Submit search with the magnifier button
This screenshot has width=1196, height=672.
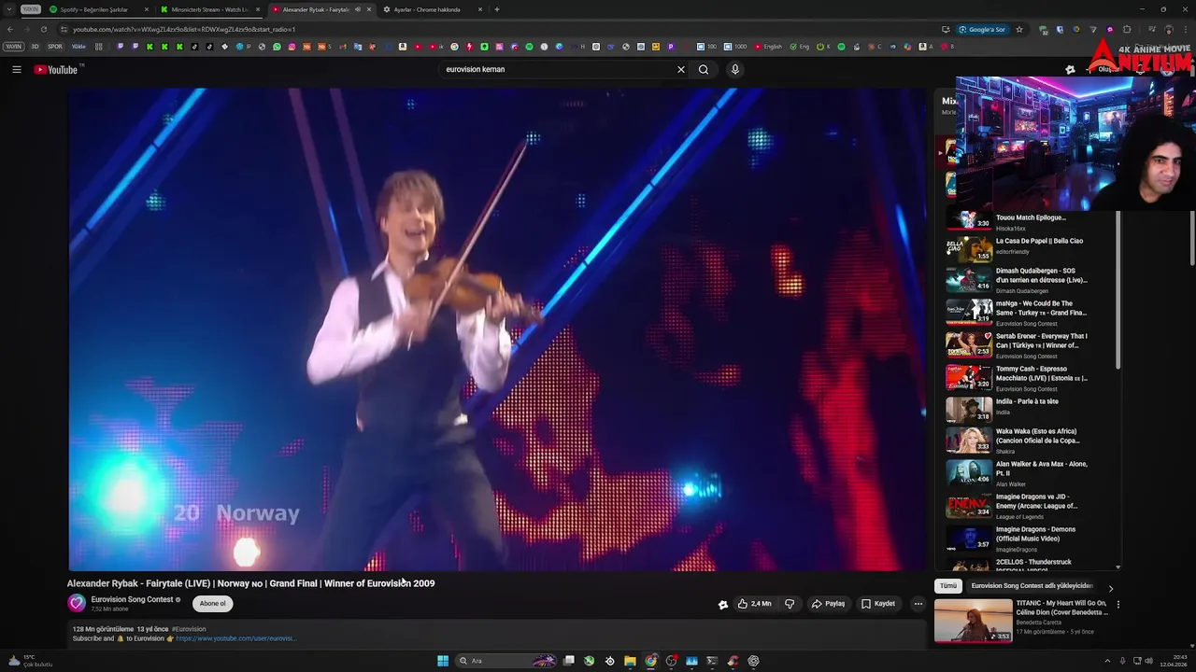(704, 69)
